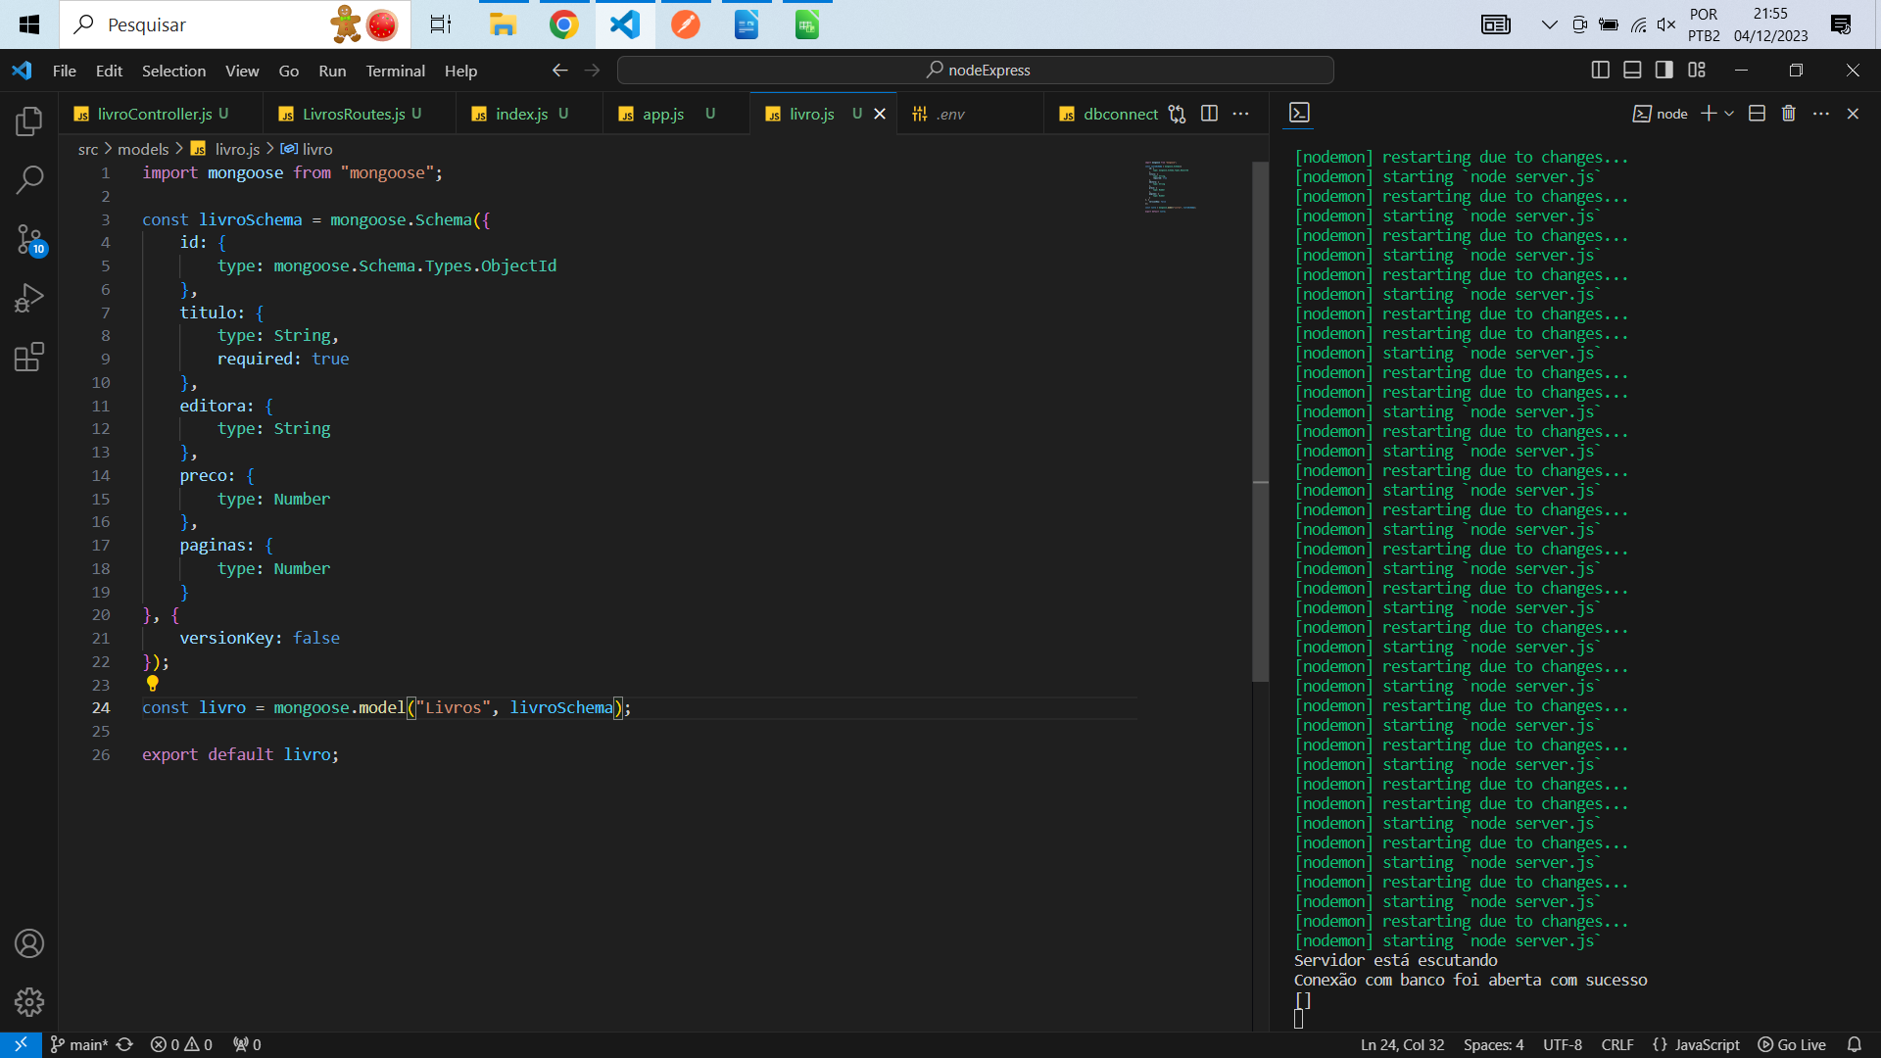Click the Windows Pesquisar search box
Viewport: 1881px width, 1058px height.
pyautogui.click(x=235, y=24)
